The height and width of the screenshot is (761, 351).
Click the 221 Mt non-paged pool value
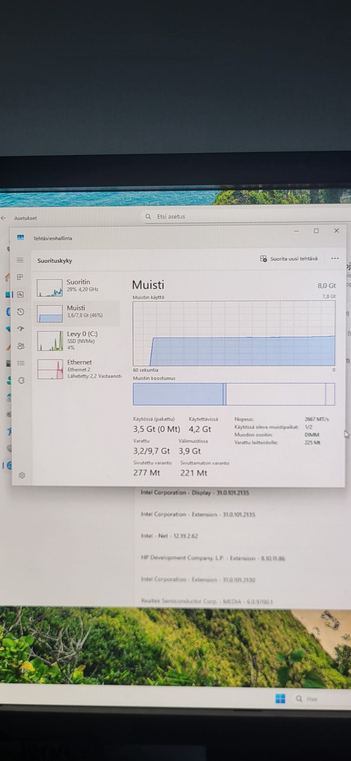click(x=194, y=473)
